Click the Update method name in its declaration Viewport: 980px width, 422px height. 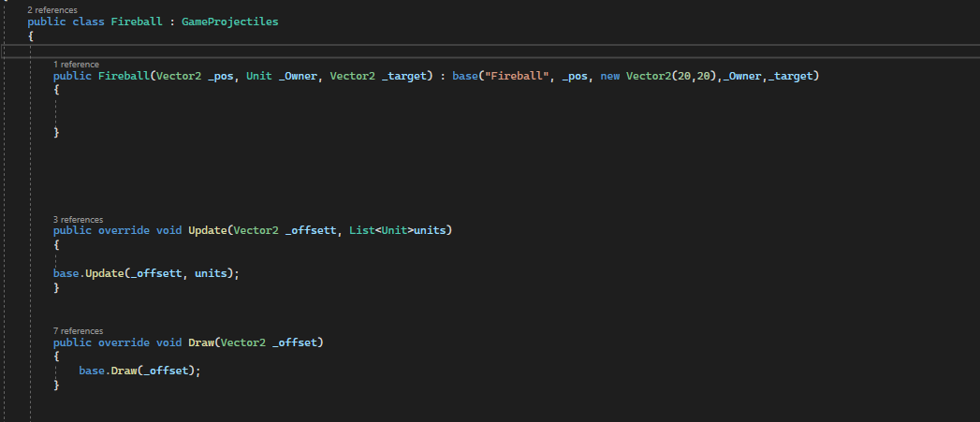(x=207, y=230)
